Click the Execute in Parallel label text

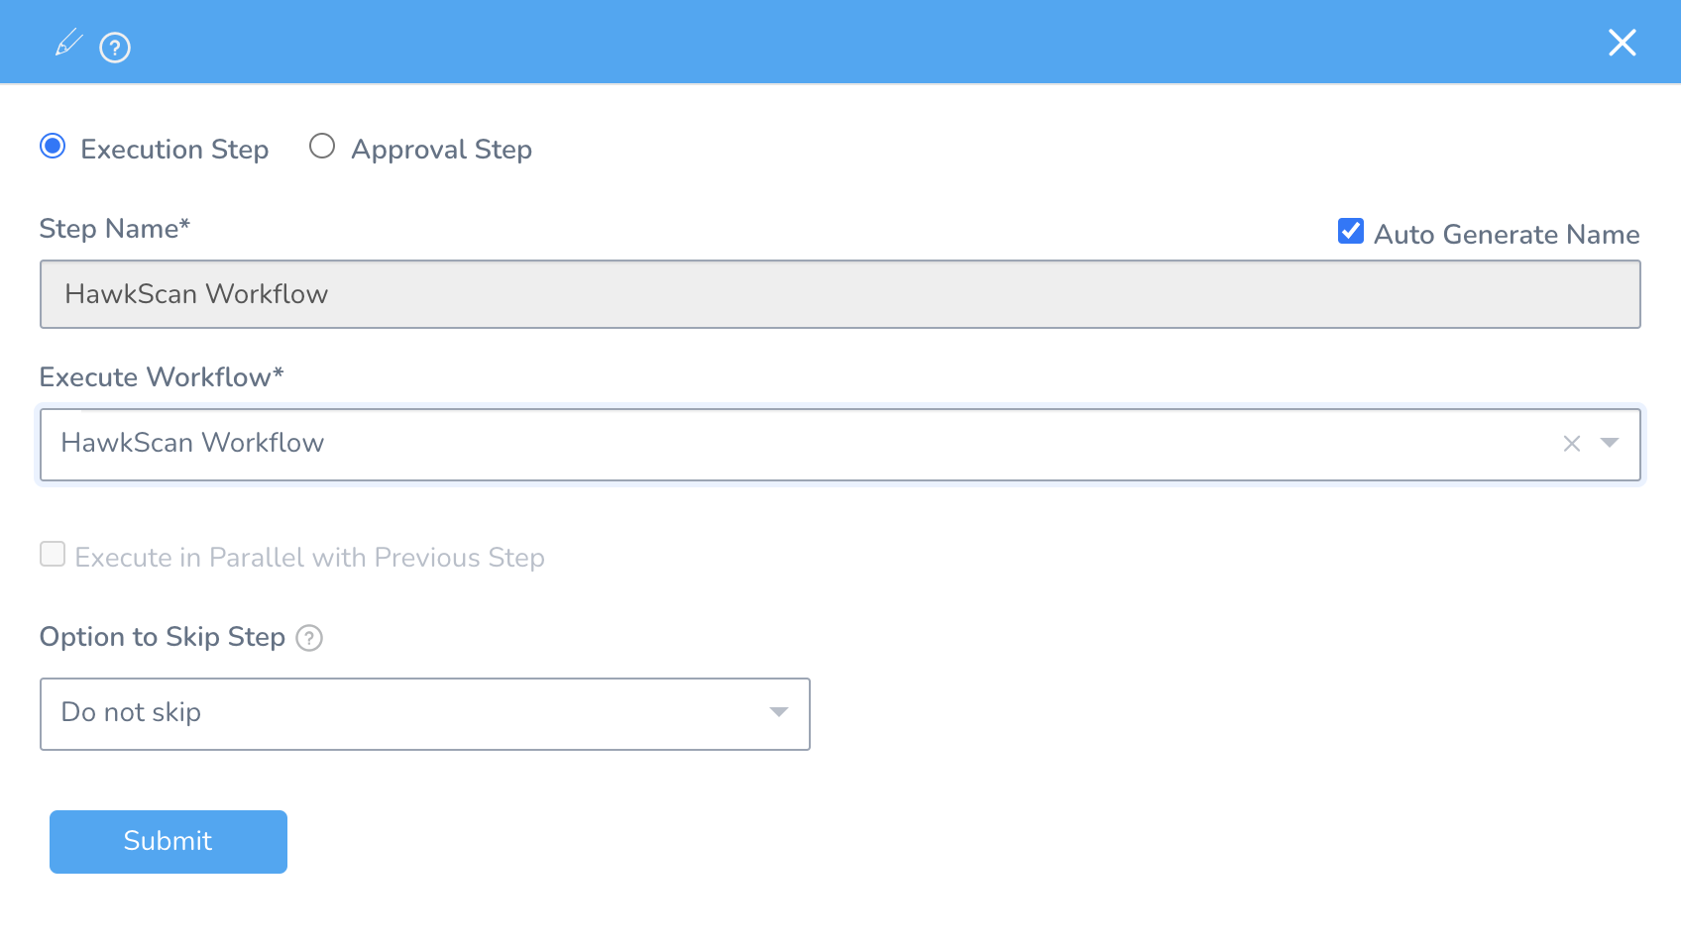click(x=309, y=558)
